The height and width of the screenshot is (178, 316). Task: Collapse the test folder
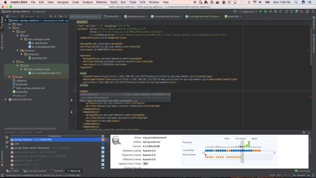click(13, 62)
